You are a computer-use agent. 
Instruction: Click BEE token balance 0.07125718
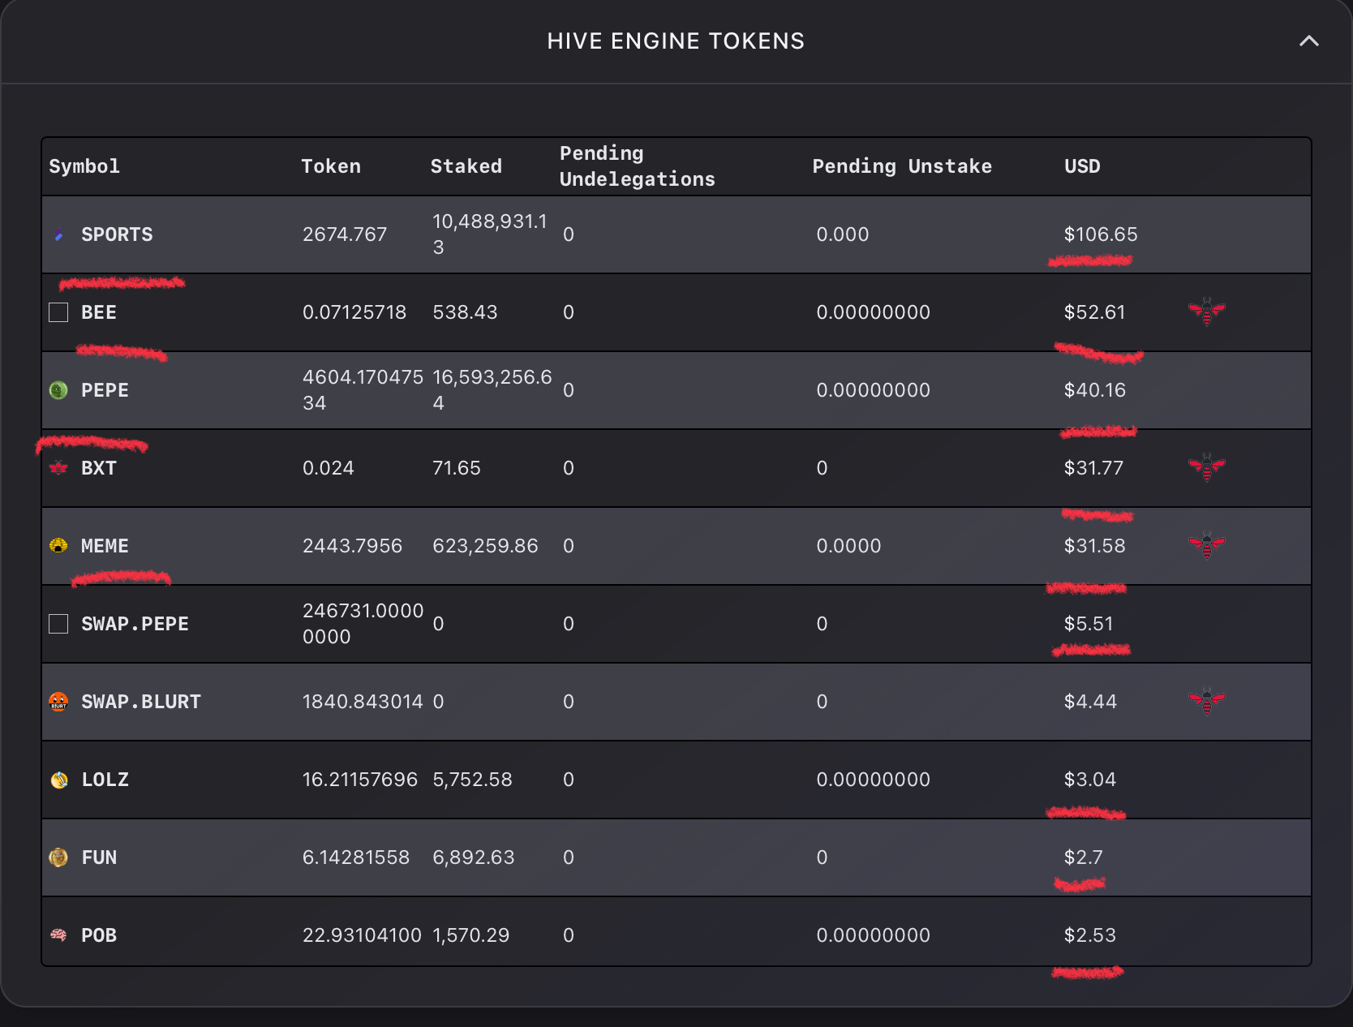(x=354, y=312)
